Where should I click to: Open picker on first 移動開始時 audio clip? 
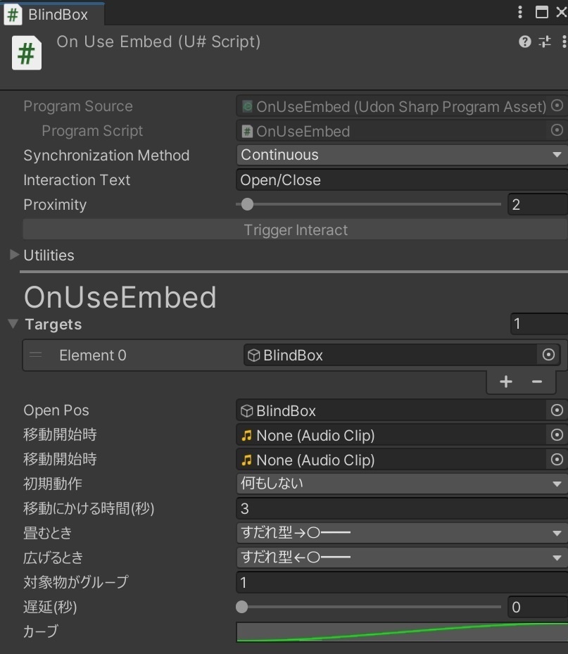tap(556, 435)
